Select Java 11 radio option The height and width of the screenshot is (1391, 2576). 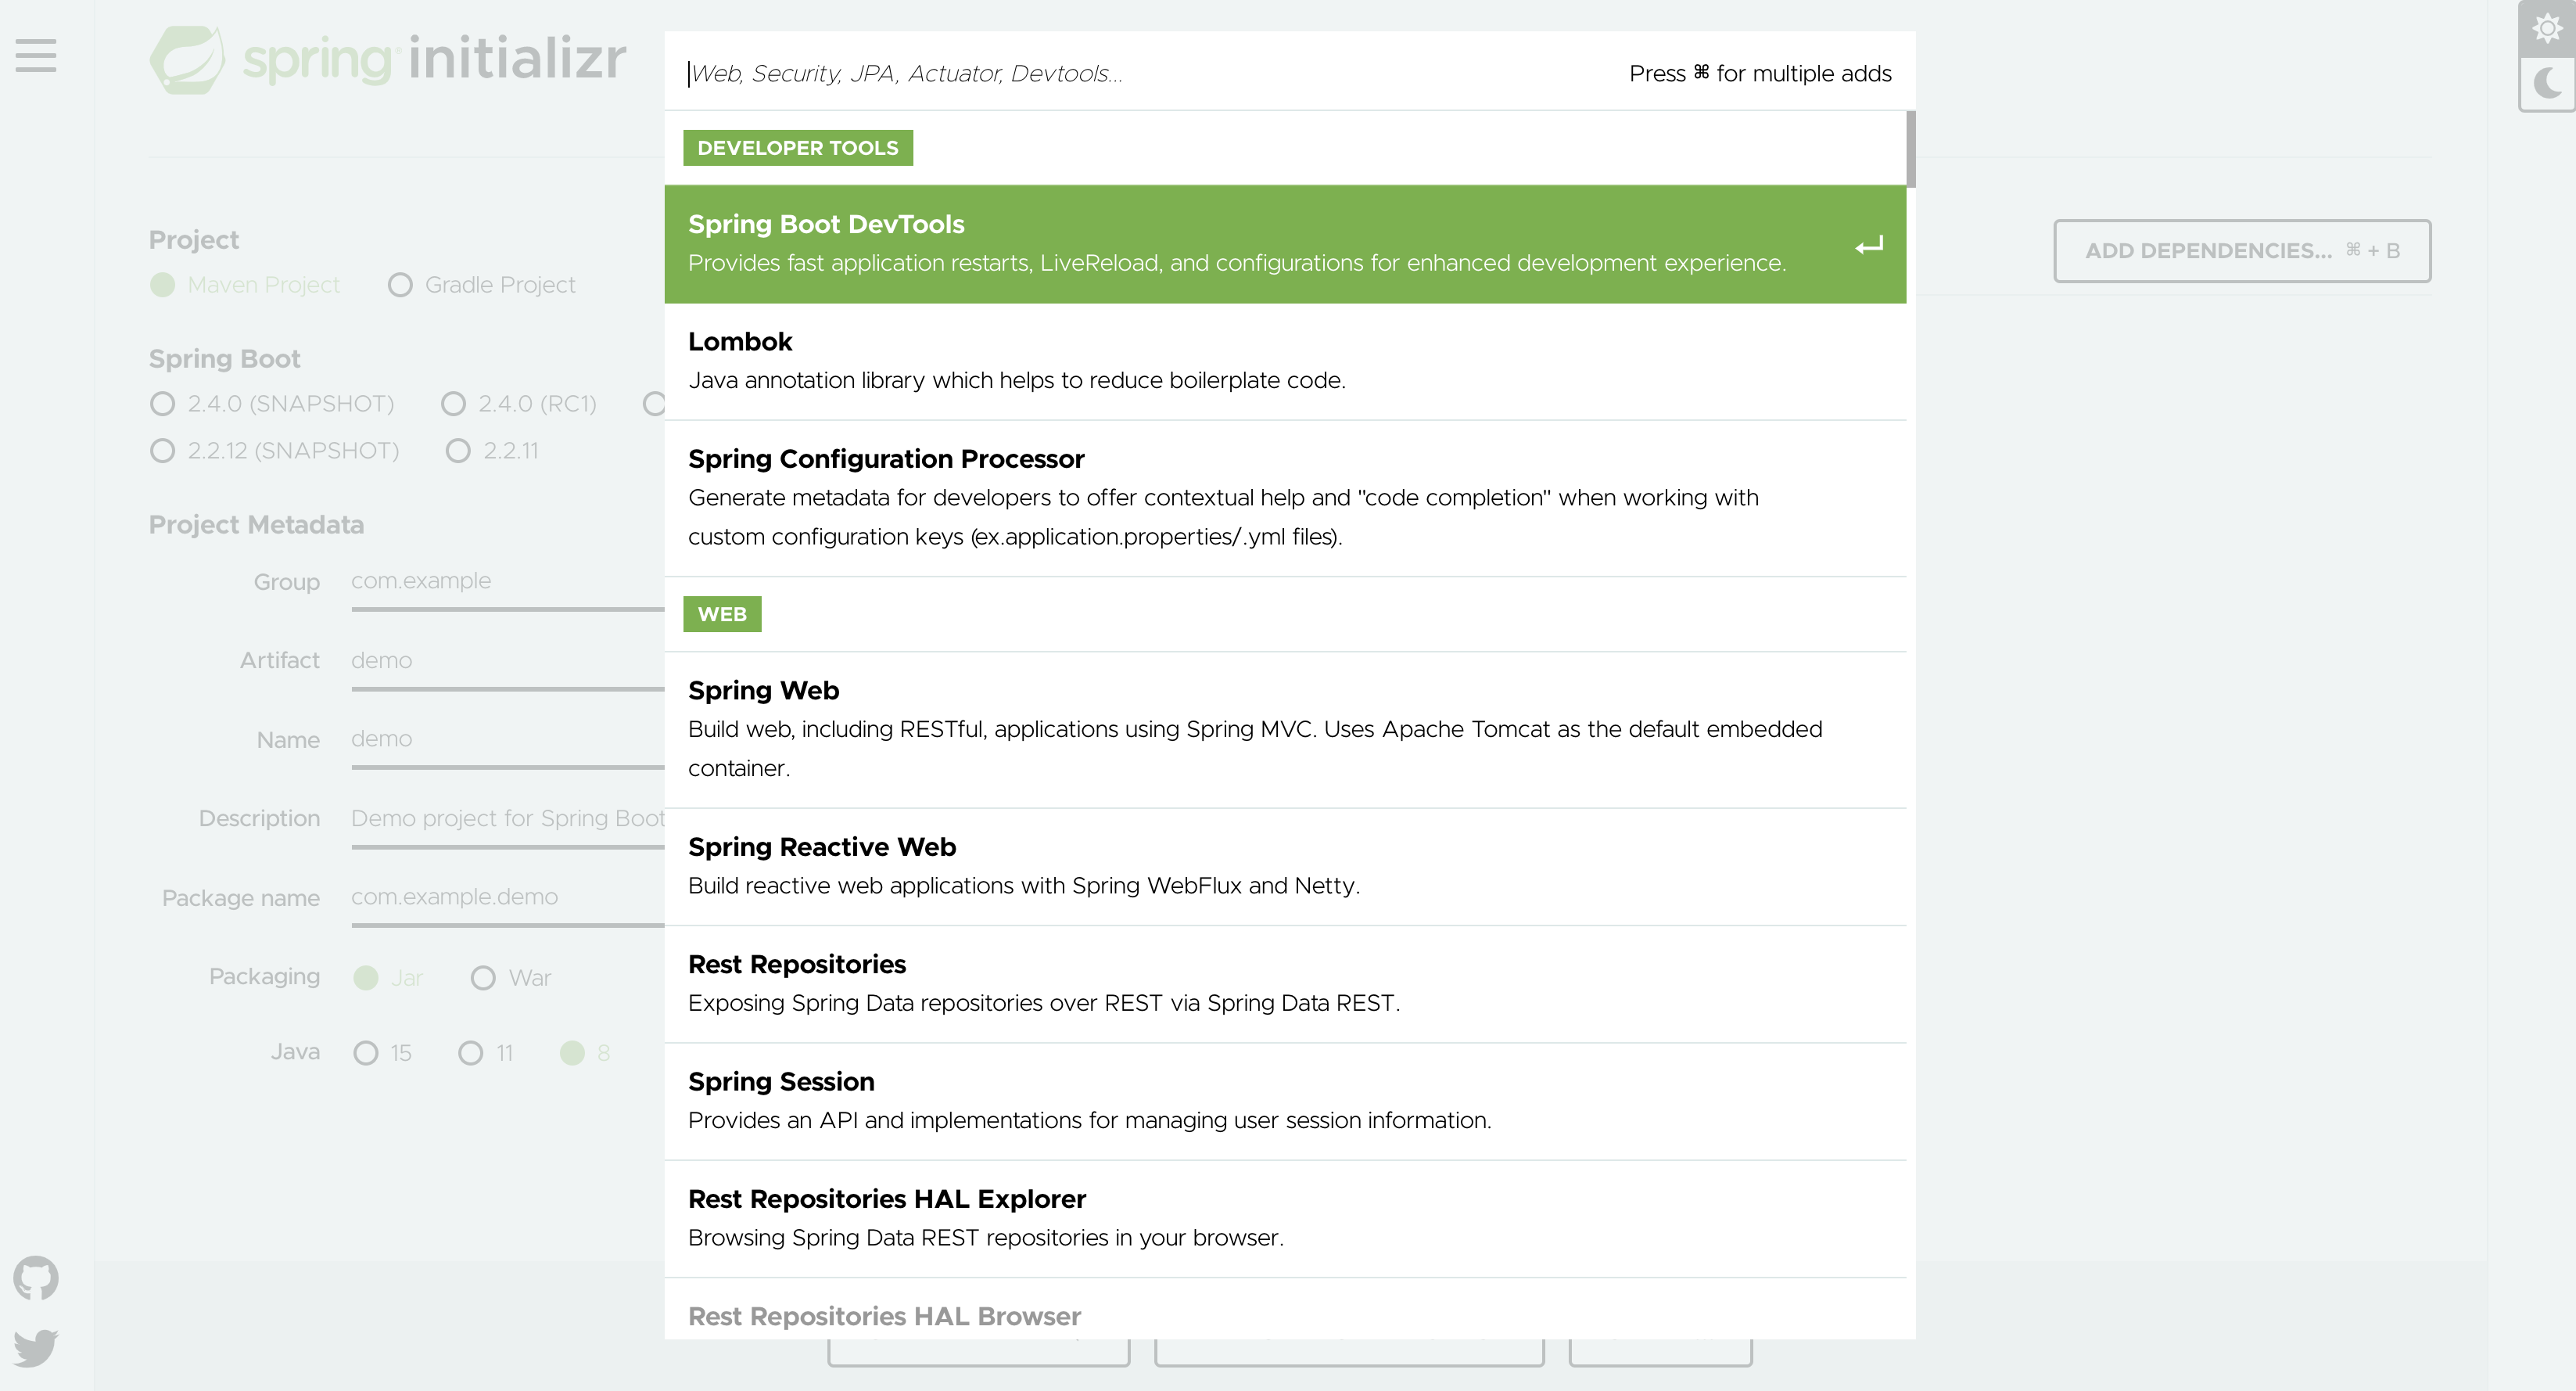[470, 1053]
